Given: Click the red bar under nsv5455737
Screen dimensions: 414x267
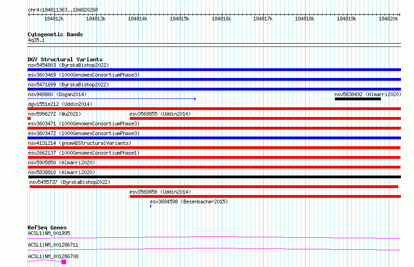Looking at the screenshot, I should (x=214, y=187).
